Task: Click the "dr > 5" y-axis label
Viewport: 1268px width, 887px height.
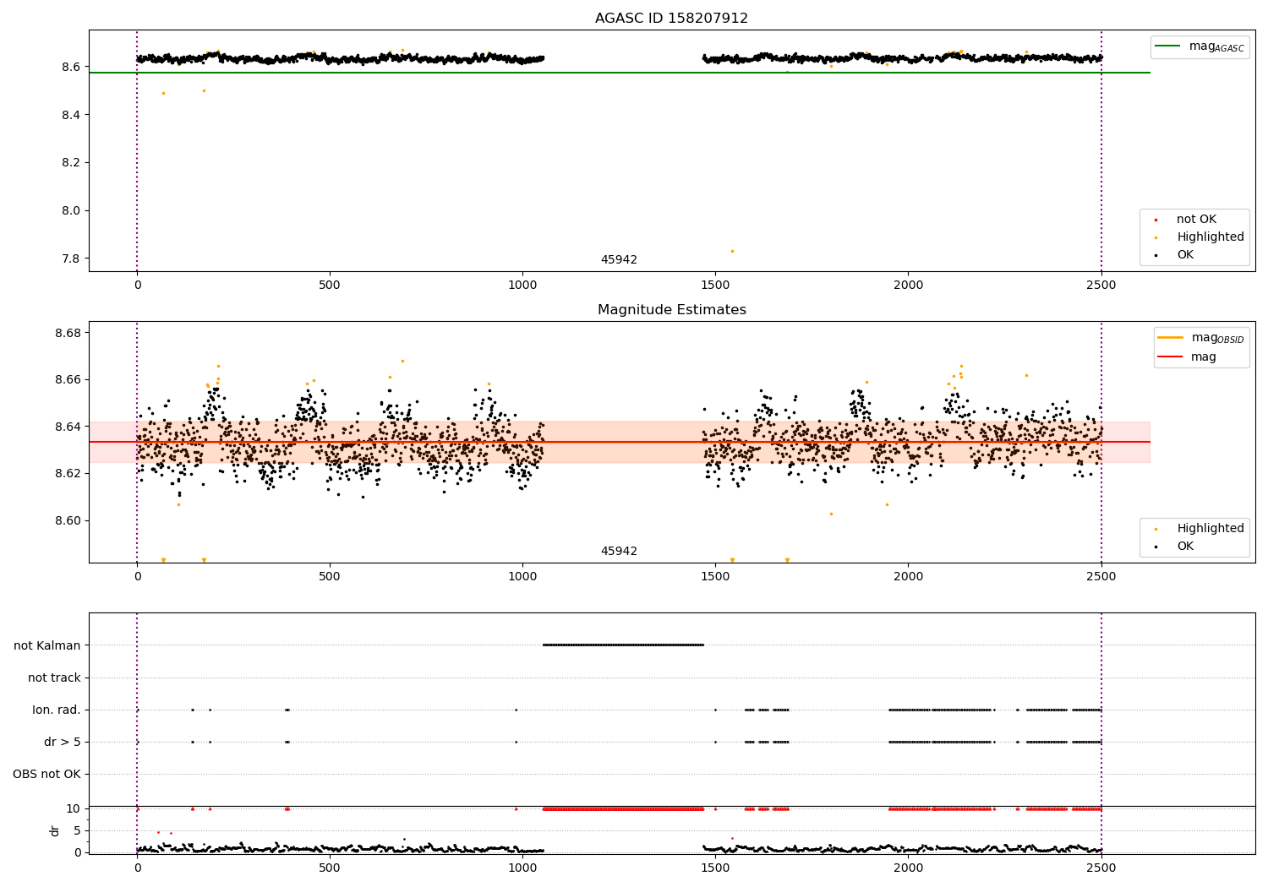Action: pyautogui.click(x=63, y=743)
